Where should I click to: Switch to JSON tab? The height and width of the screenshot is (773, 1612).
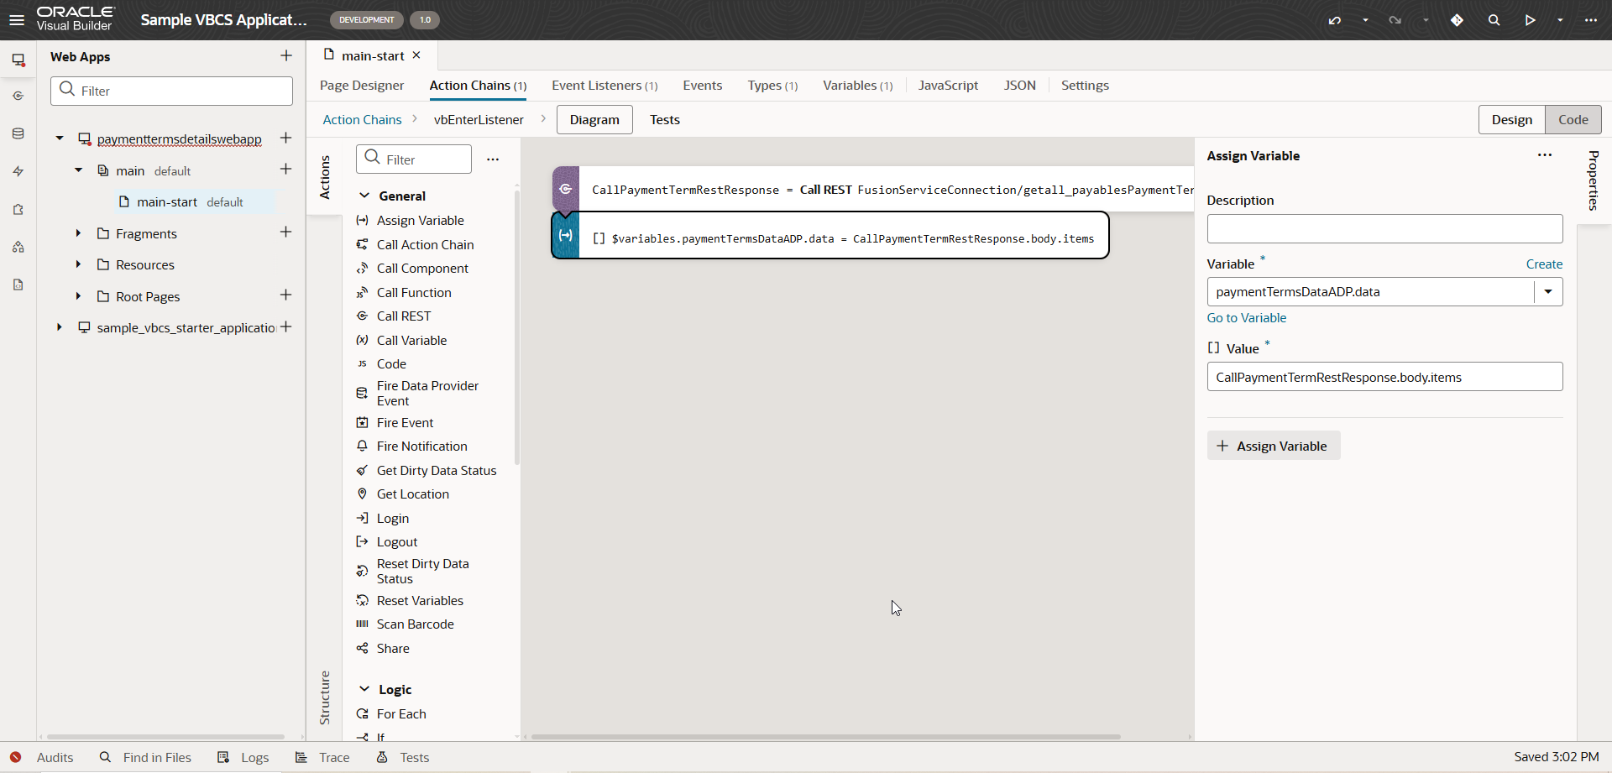pos(1019,86)
